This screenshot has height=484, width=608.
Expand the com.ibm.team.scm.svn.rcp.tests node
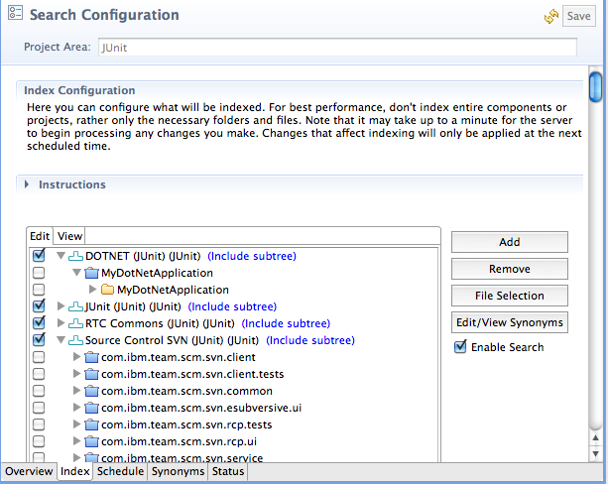(76, 424)
